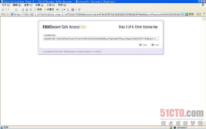Click the vertical scrollbar up arrow
This screenshot has height=129, width=206.
tap(204, 19)
